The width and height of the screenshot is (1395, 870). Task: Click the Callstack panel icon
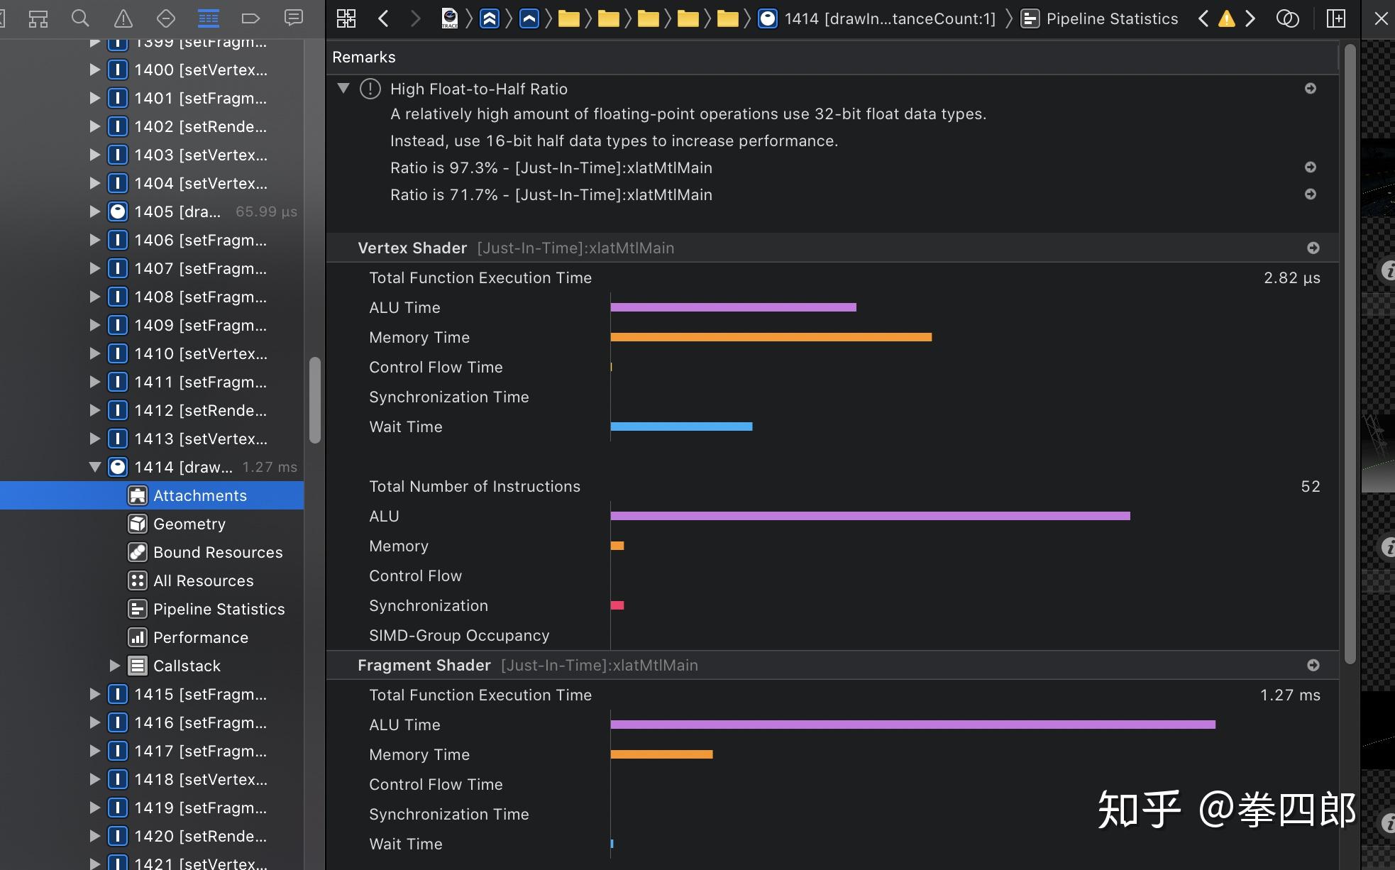136,666
